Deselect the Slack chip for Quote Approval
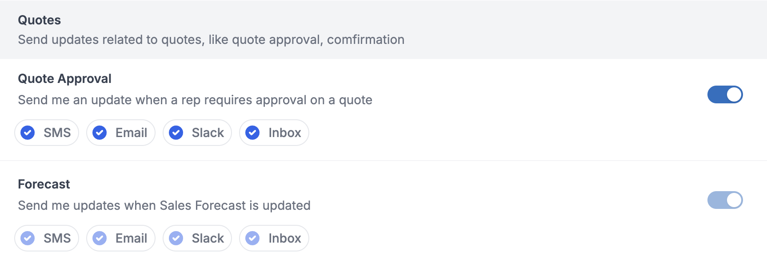 [197, 133]
